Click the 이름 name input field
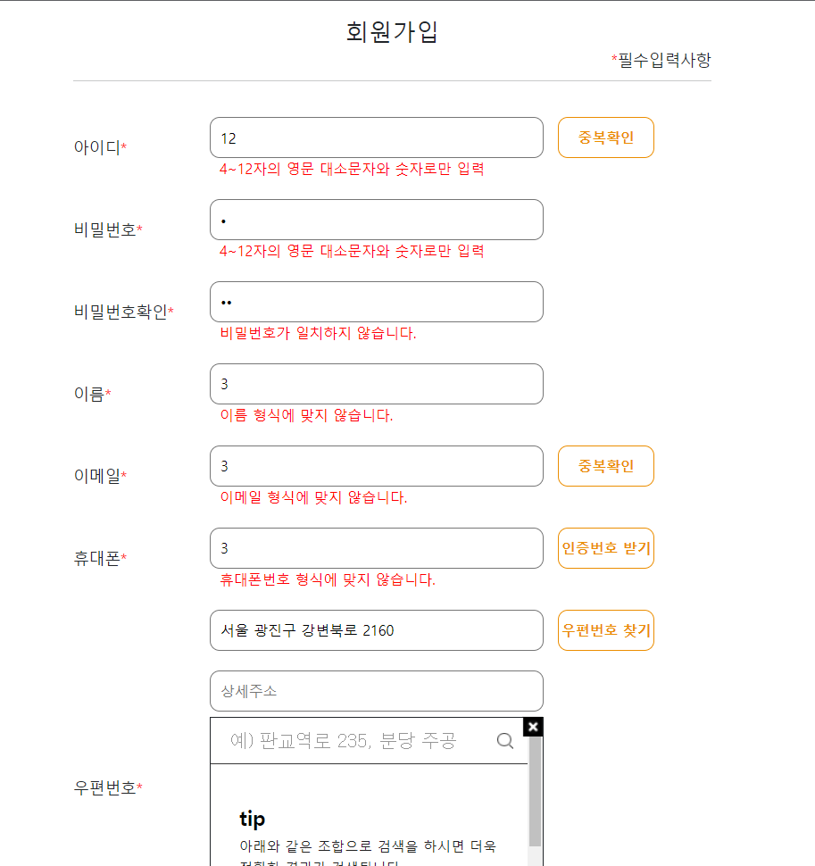Screen dimensions: 815x866 376,384
